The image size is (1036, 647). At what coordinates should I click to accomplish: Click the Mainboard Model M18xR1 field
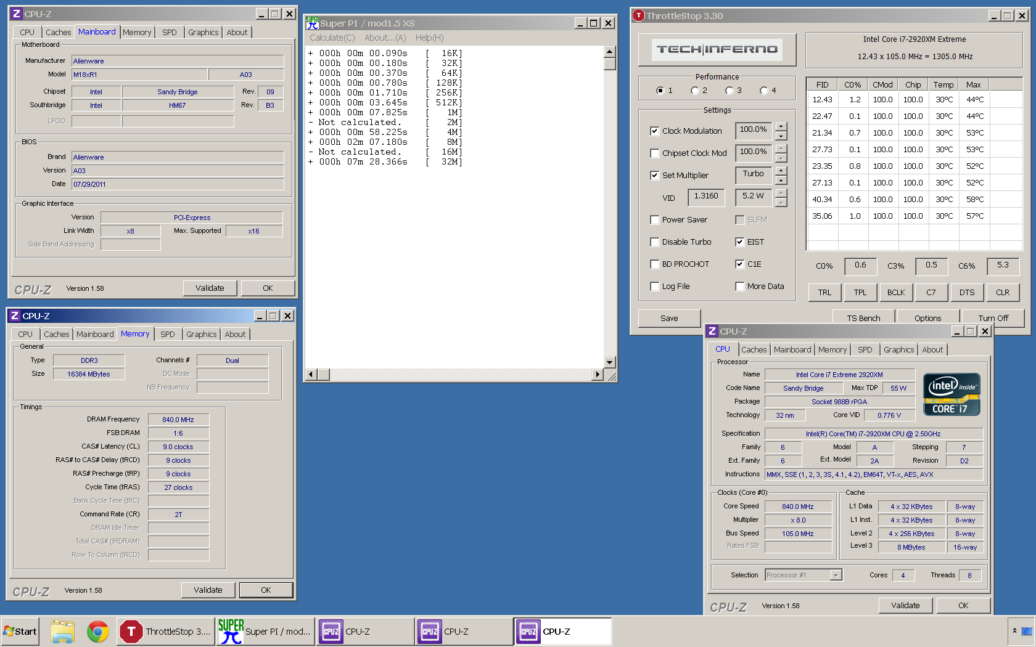(x=139, y=75)
